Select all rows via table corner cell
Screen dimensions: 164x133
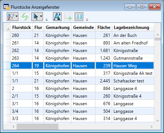pyautogui.click(x=7, y=27)
